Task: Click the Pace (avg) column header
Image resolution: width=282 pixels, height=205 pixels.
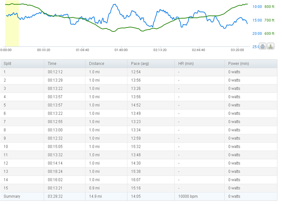Action: [x=140, y=63]
